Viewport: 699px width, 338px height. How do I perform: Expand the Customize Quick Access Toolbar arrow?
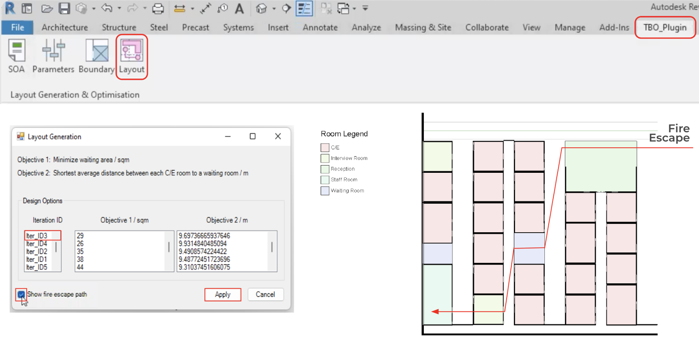[365, 8]
